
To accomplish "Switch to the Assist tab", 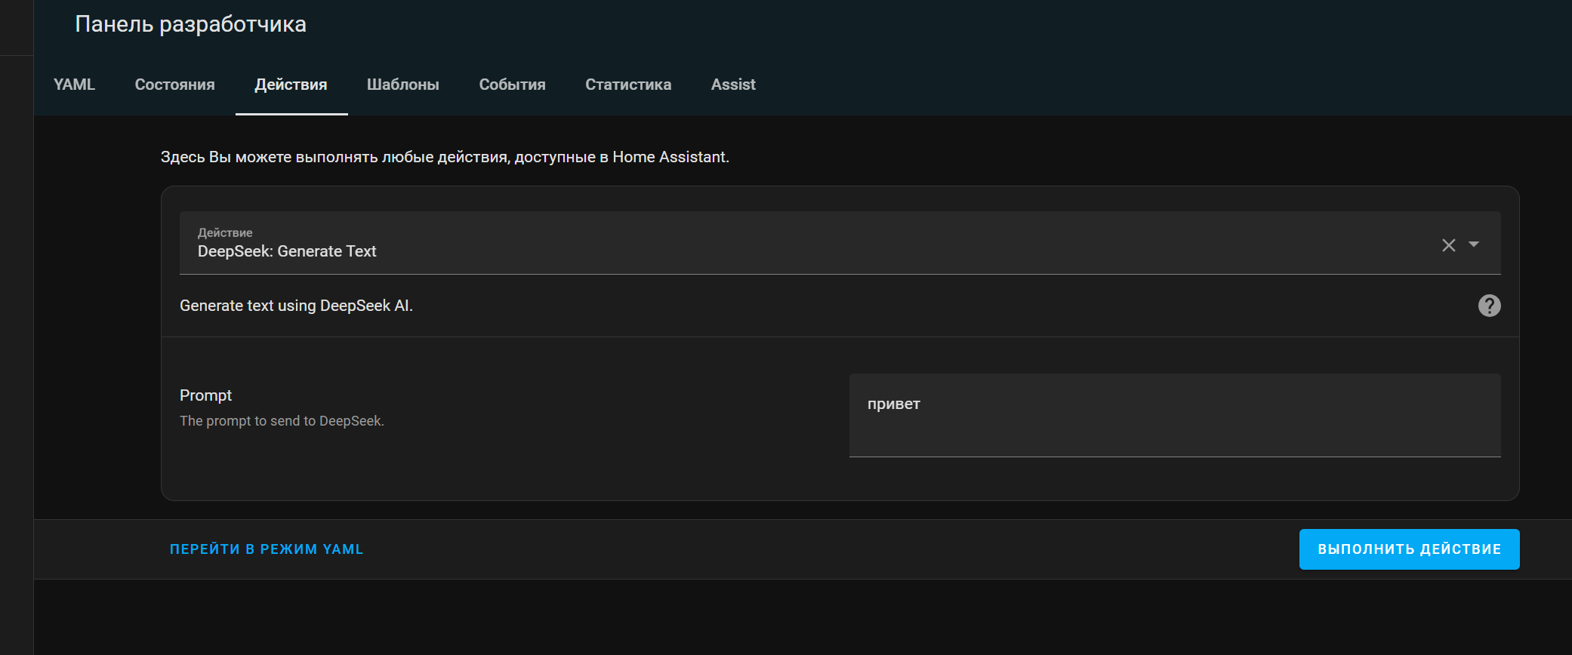I will click(x=733, y=85).
